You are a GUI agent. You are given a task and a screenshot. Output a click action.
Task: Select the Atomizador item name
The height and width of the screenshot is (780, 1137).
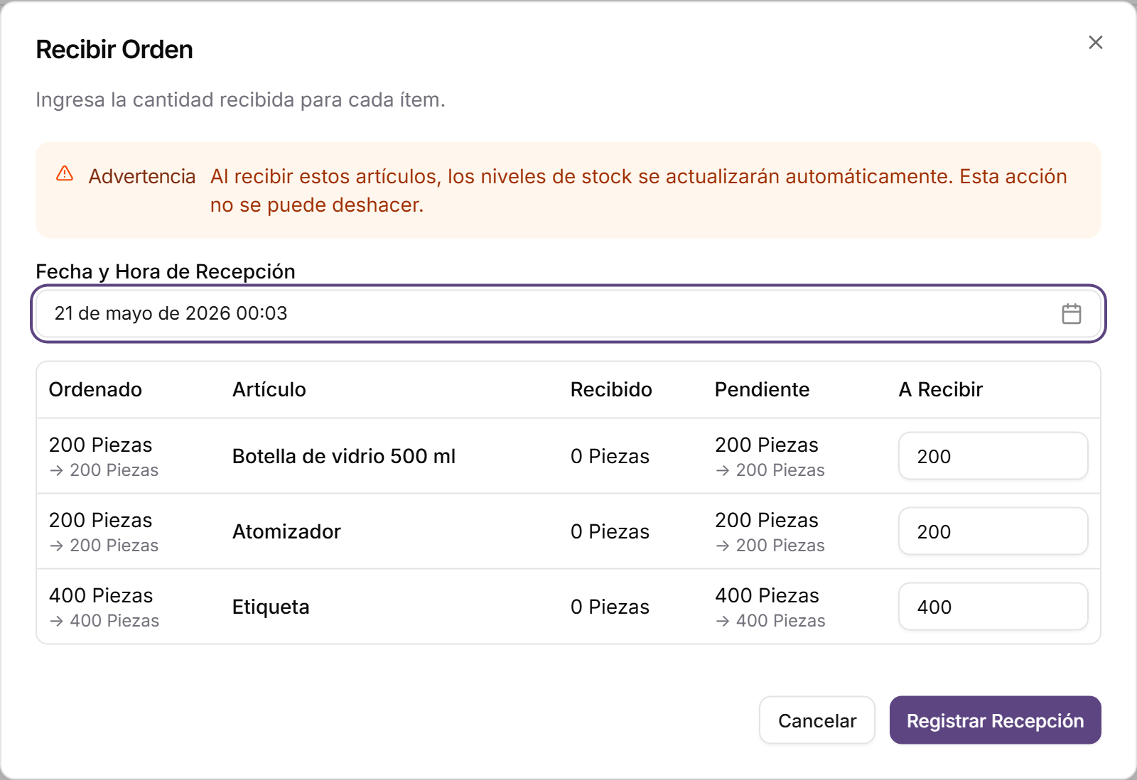click(x=286, y=531)
